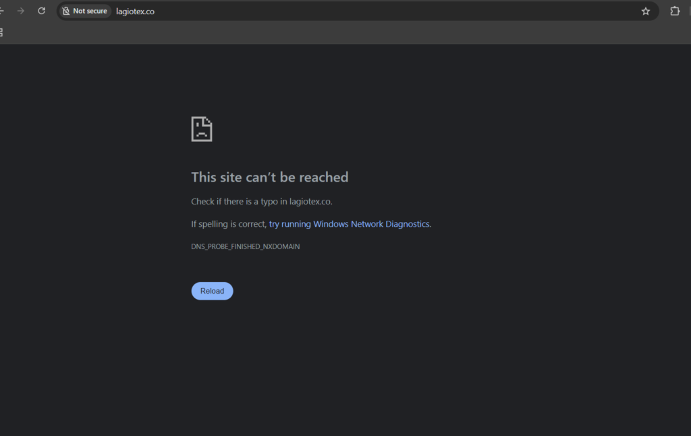
Task: Click lagiotex.co in the error message
Action: (x=310, y=202)
